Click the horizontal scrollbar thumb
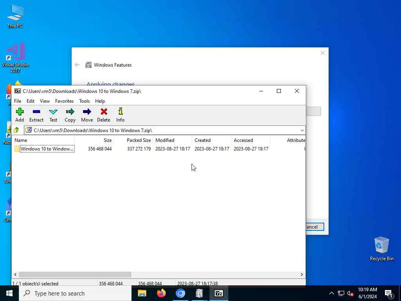 pos(75,274)
